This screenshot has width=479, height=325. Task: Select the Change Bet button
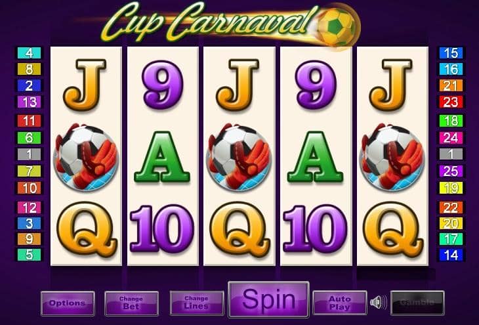pos(131,303)
